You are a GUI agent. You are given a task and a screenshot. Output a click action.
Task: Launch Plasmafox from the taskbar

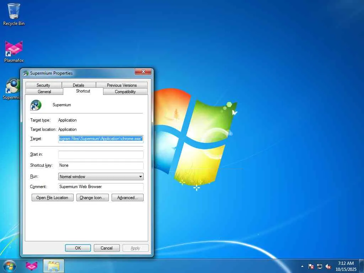pyautogui.click(x=32, y=266)
